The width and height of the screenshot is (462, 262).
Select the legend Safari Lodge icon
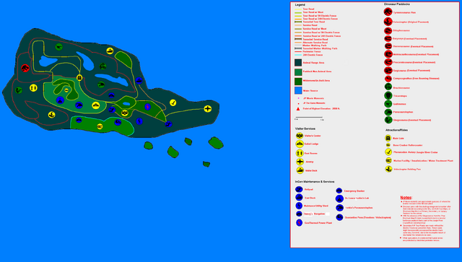tap(300, 144)
